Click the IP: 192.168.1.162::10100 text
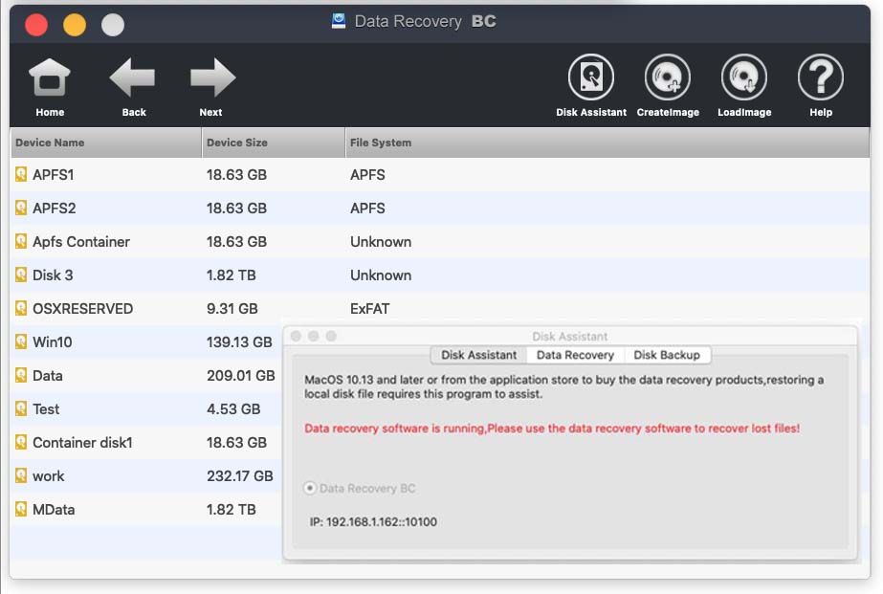This screenshot has height=594, width=883. point(373,522)
